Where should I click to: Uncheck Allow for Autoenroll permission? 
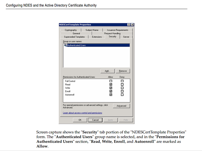click(x=111, y=95)
